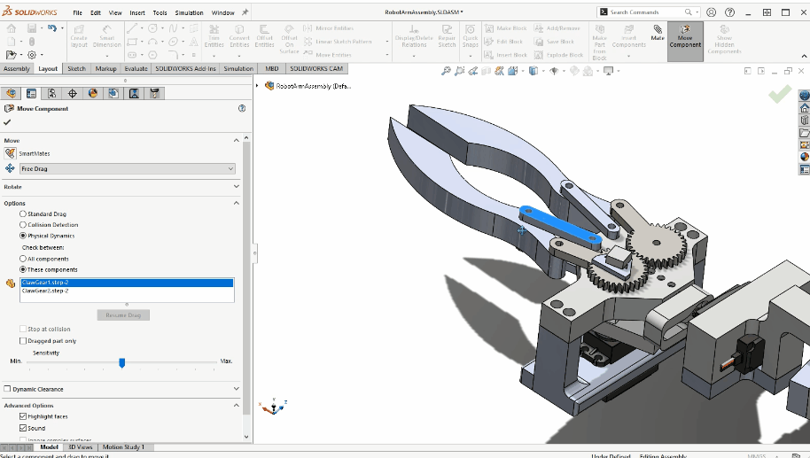Expand the RobotArmAssembly tree node
810x458 pixels.
(x=257, y=86)
